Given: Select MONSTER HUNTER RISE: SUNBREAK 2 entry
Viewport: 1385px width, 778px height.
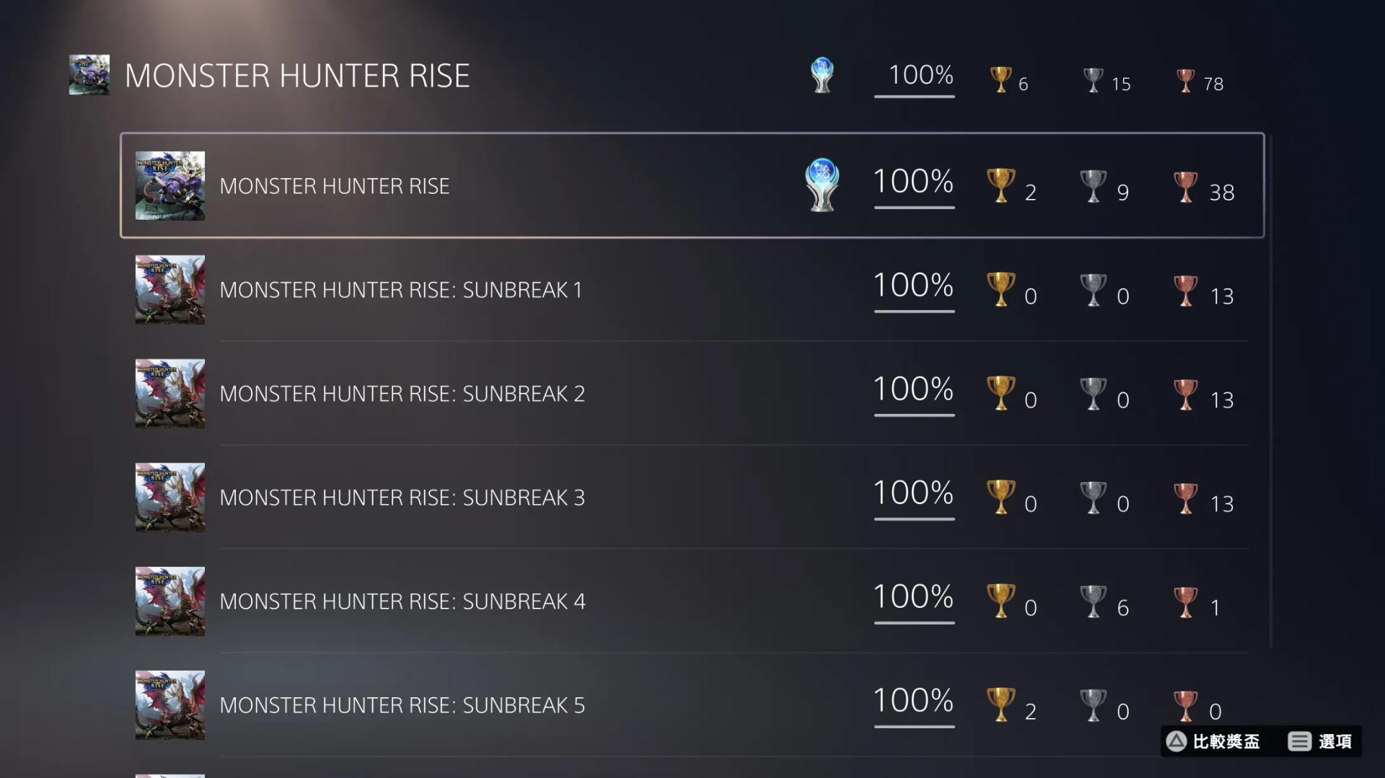Looking at the screenshot, I should tap(692, 393).
